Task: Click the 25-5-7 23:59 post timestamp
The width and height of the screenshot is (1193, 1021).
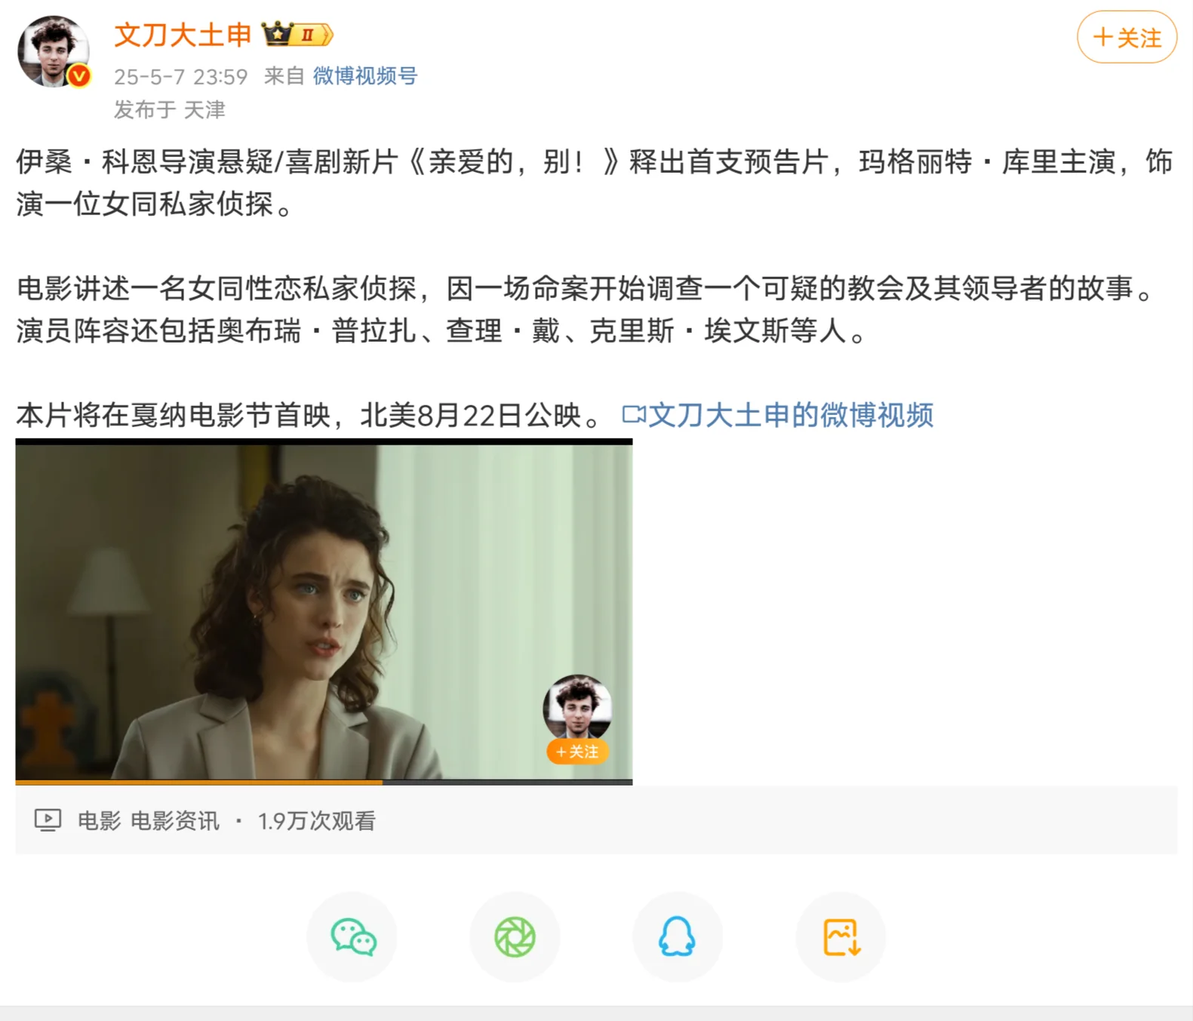Action: click(x=180, y=76)
